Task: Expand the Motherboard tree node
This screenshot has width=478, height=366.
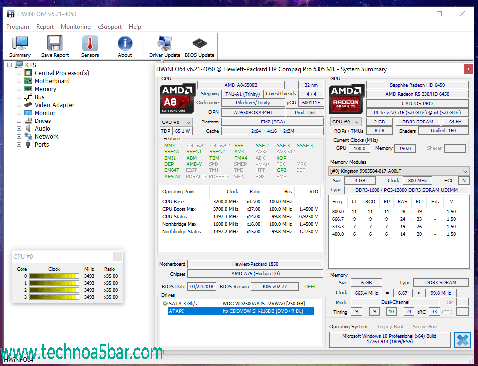Action: (19, 81)
